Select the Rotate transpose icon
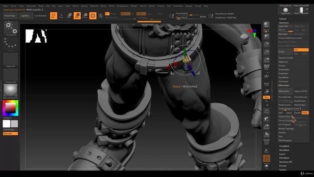 click(85, 16)
